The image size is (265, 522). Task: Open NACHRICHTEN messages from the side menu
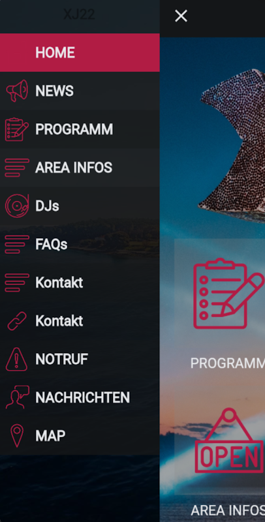tap(80, 397)
